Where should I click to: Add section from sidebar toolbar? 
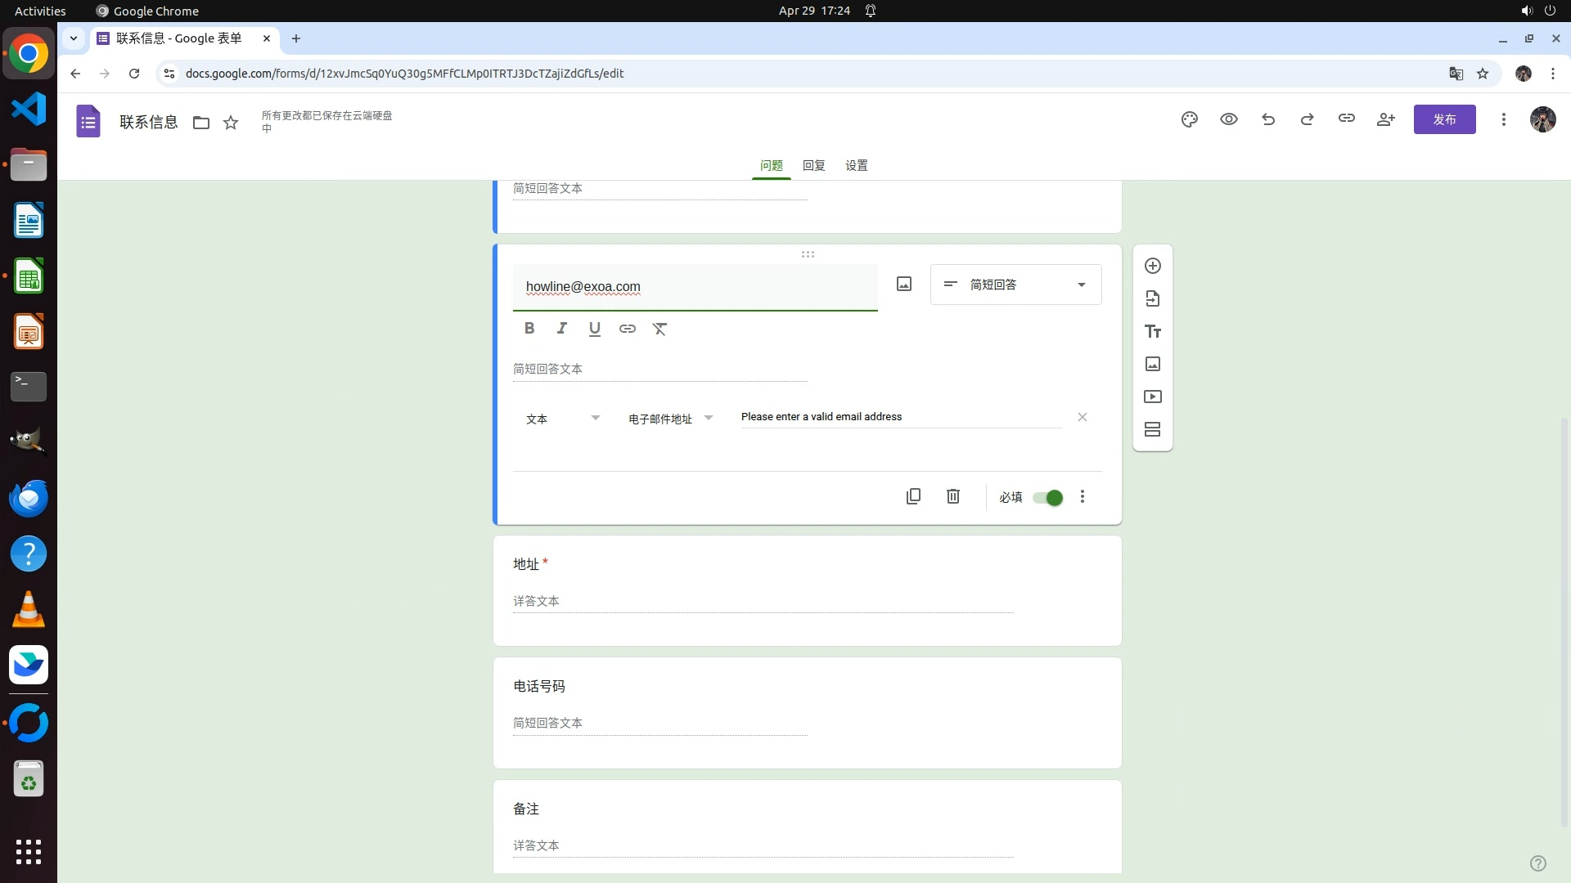click(x=1152, y=429)
